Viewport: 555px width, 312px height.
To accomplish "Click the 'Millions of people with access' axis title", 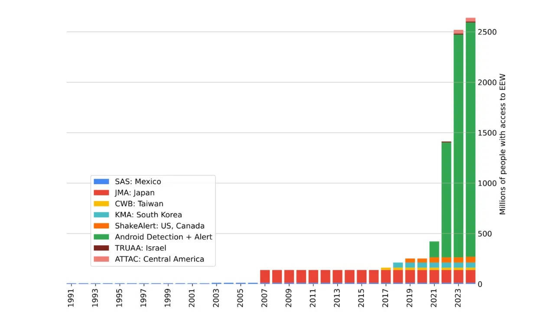I will pos(503,145).
